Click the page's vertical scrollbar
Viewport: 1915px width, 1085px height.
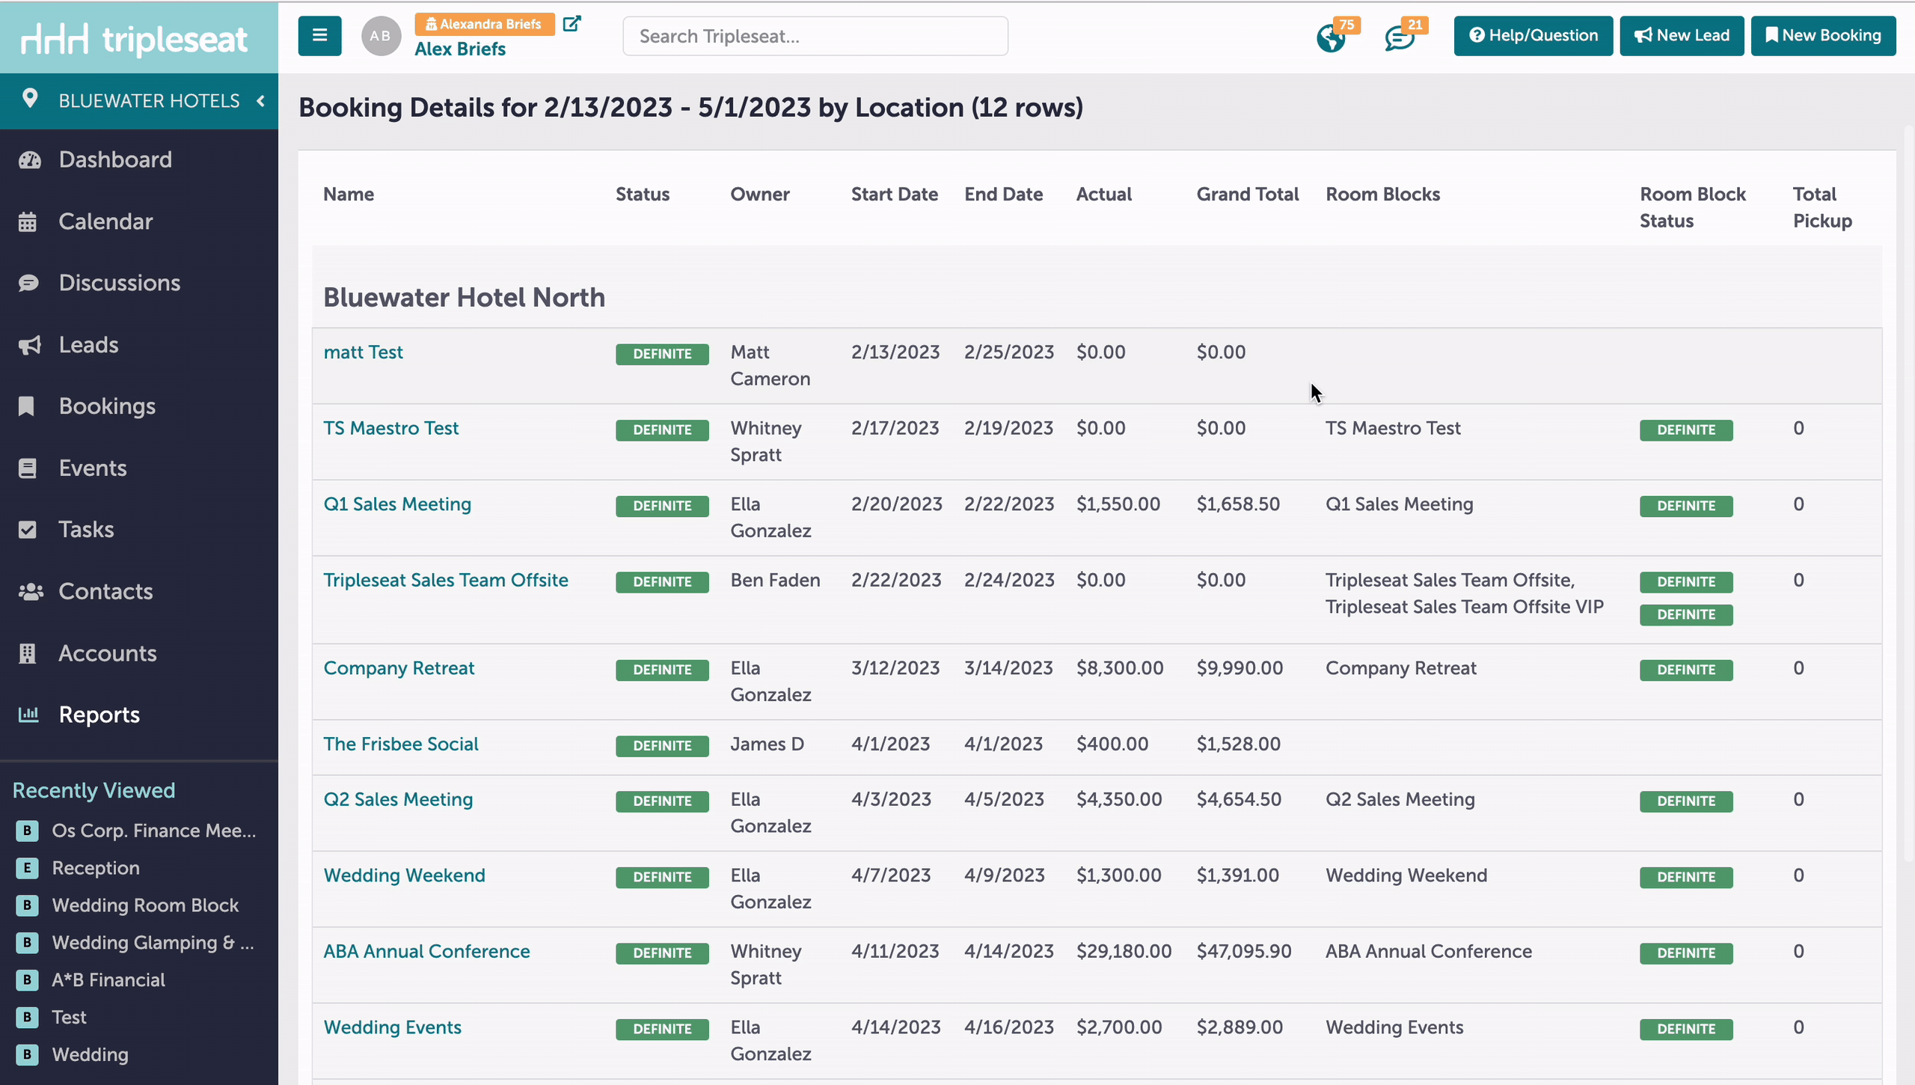1909,494
